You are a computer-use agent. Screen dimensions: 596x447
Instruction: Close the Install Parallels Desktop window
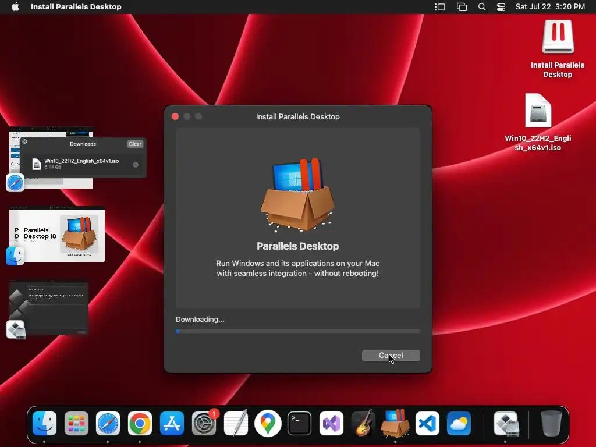pos(175,116)
